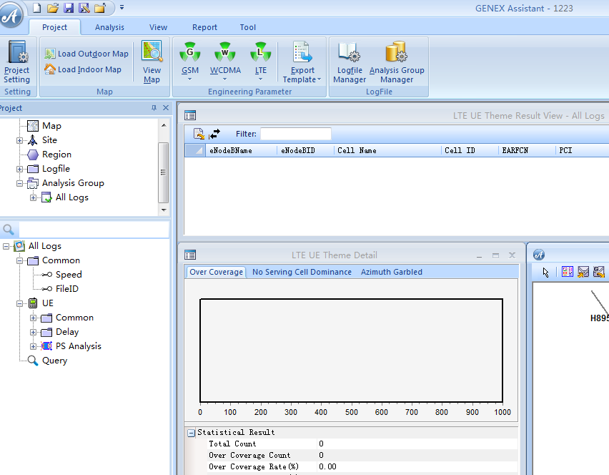
Task: Load Outdoor Map
Action: click(86, 54)
